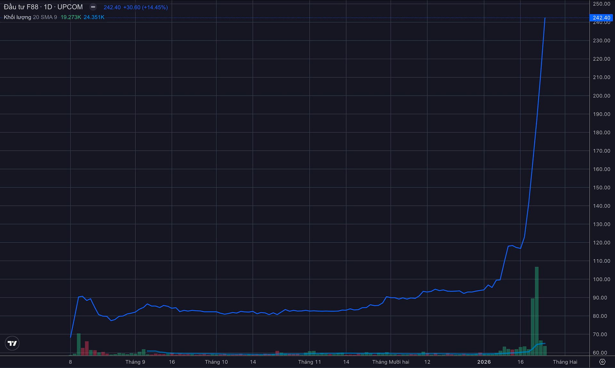Click the 150.00 price scale label
This screenshot has width=615, height=368.
click(x=601, y=188)
